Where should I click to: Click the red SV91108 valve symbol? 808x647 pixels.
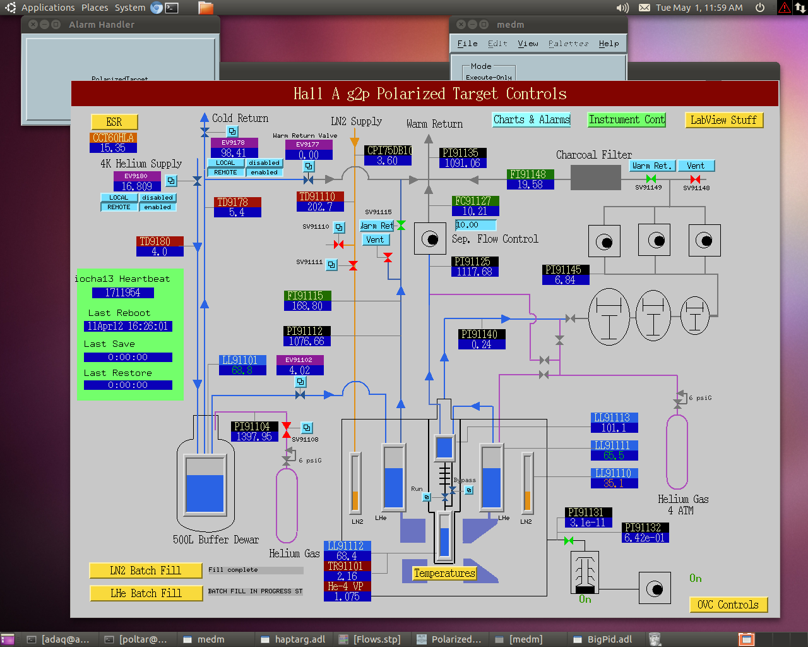(287, 430)
